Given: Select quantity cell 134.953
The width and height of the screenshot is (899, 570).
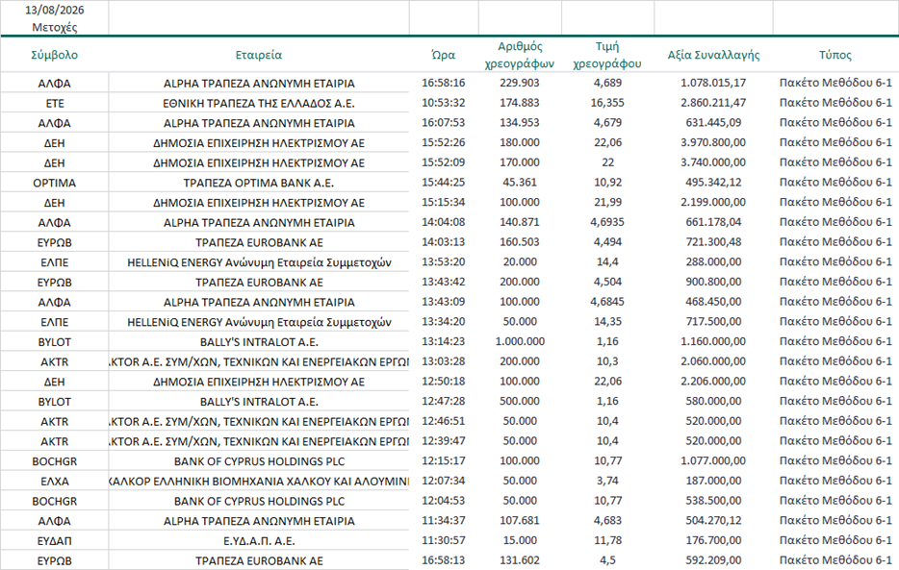Looking at the screenshot, I should pos(520,123).
